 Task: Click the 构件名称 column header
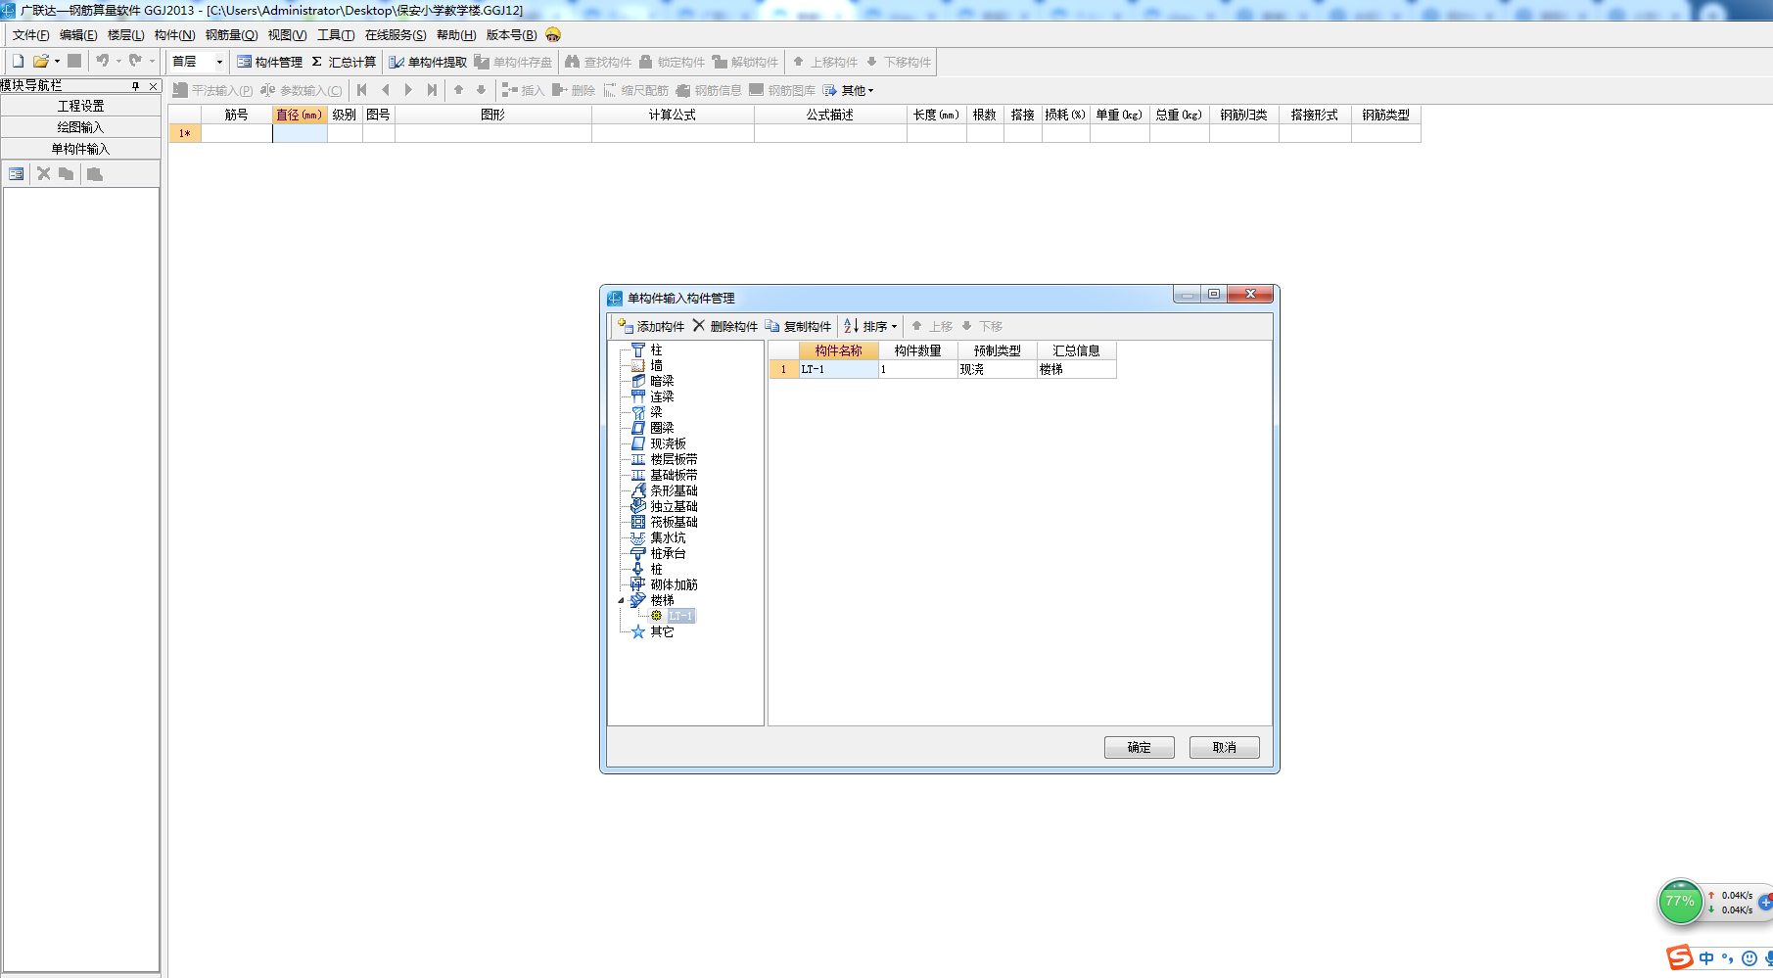coord(839,350)
